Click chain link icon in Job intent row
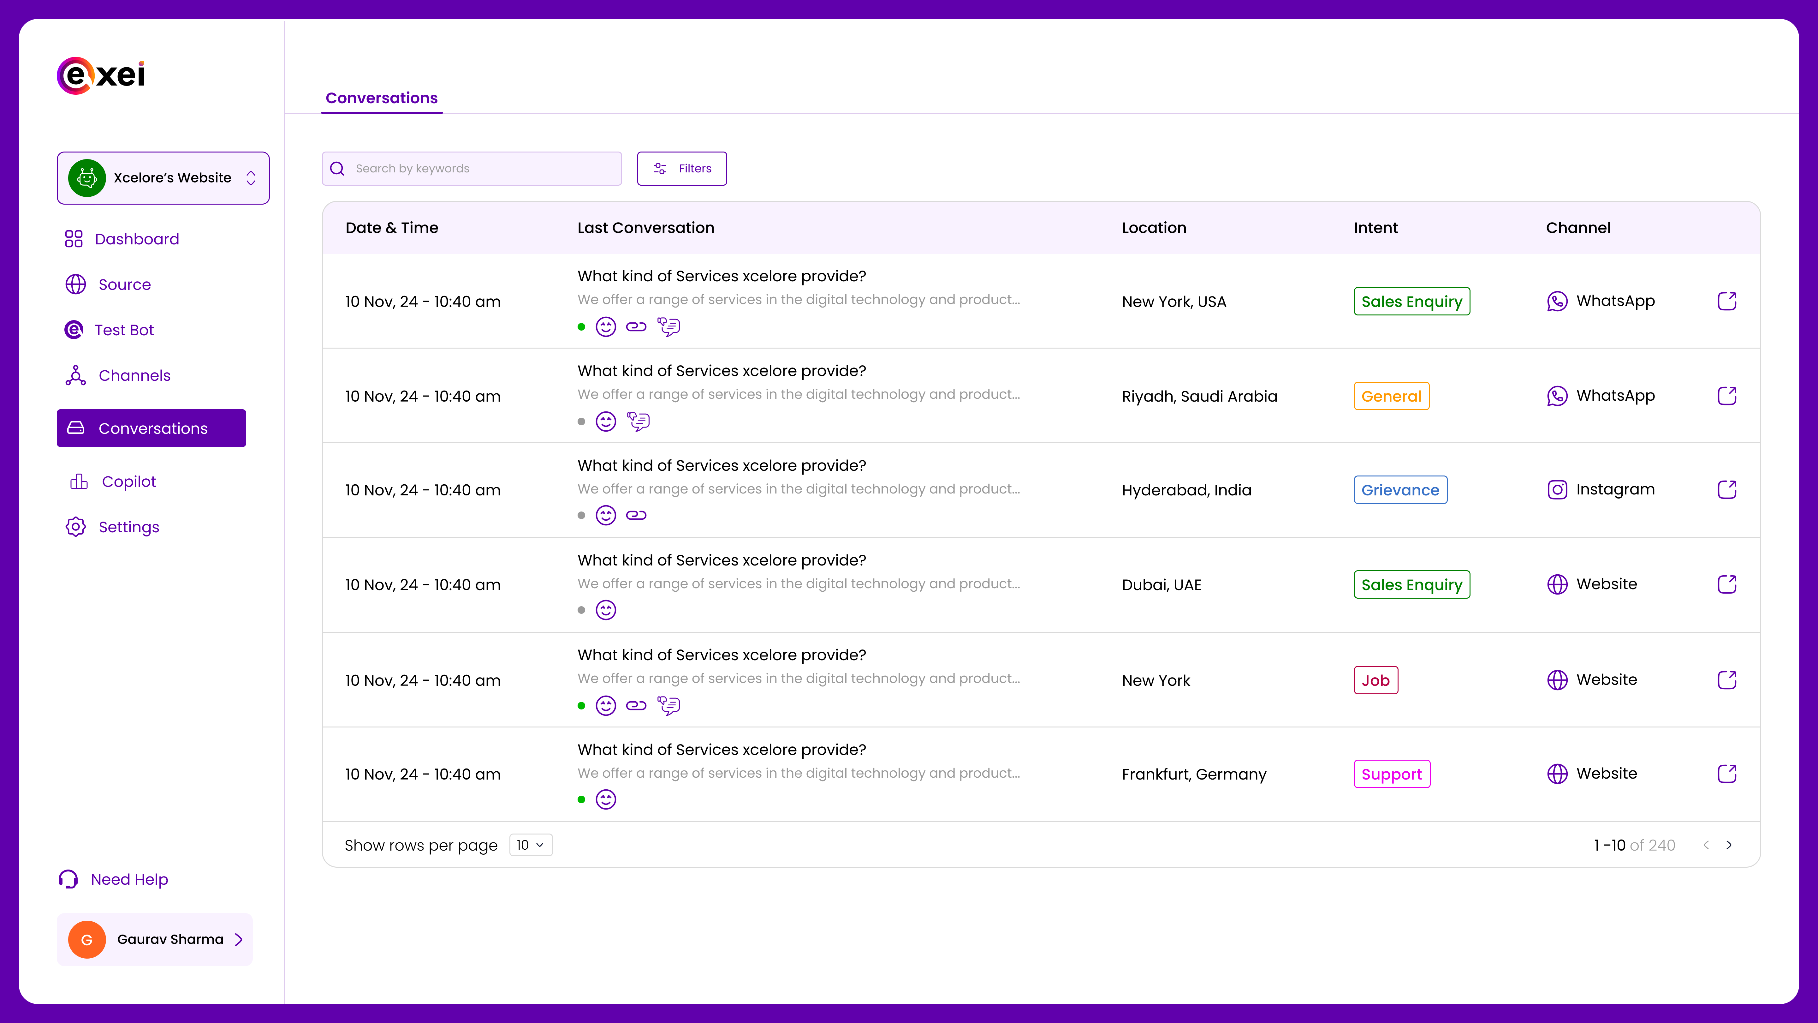The width and height of the screenshot is (1818, 1023). click(x=636, y=705)
